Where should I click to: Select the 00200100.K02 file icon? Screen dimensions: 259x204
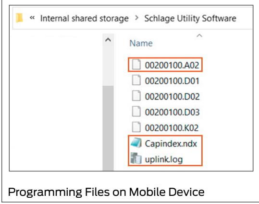click(x=136, y=127)
